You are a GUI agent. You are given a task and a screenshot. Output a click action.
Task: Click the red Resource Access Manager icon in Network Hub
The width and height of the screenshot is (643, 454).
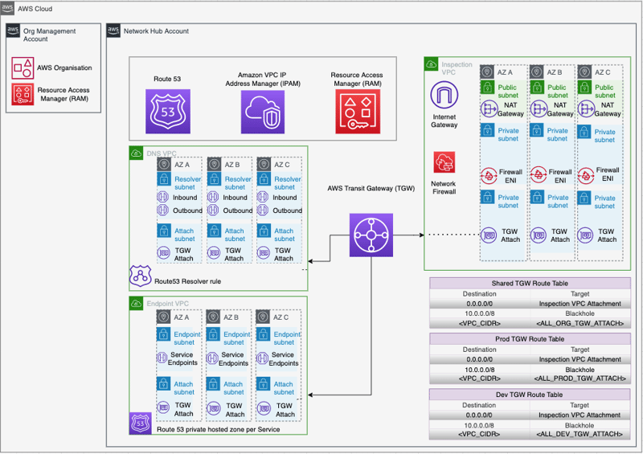(x=358, y=112)
